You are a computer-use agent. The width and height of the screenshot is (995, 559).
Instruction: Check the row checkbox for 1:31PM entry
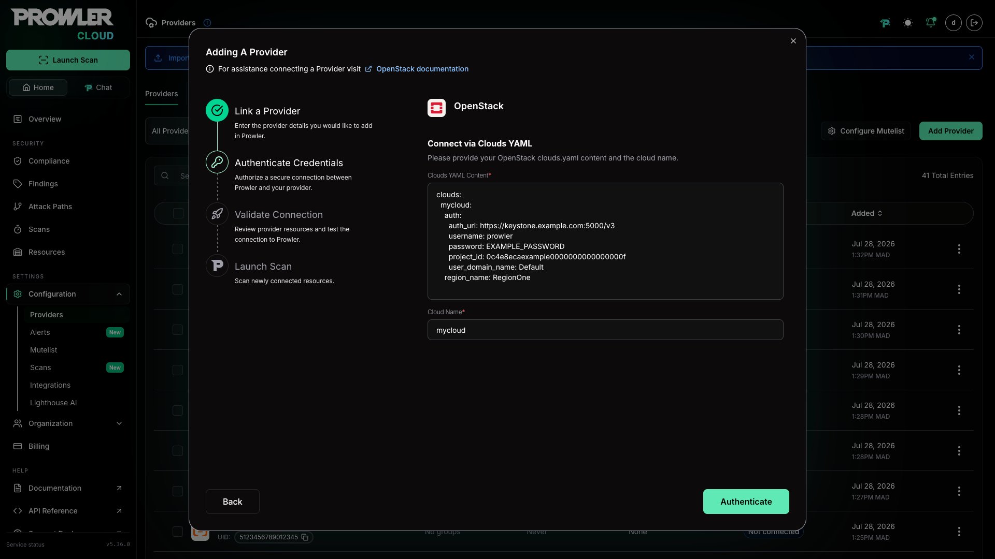(178, 289)
